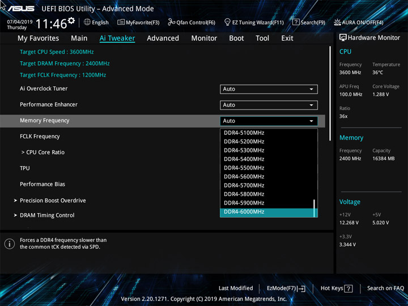
Task: Click Target FCLK Frequency : 1200MHz text
Action: (63, 75)
